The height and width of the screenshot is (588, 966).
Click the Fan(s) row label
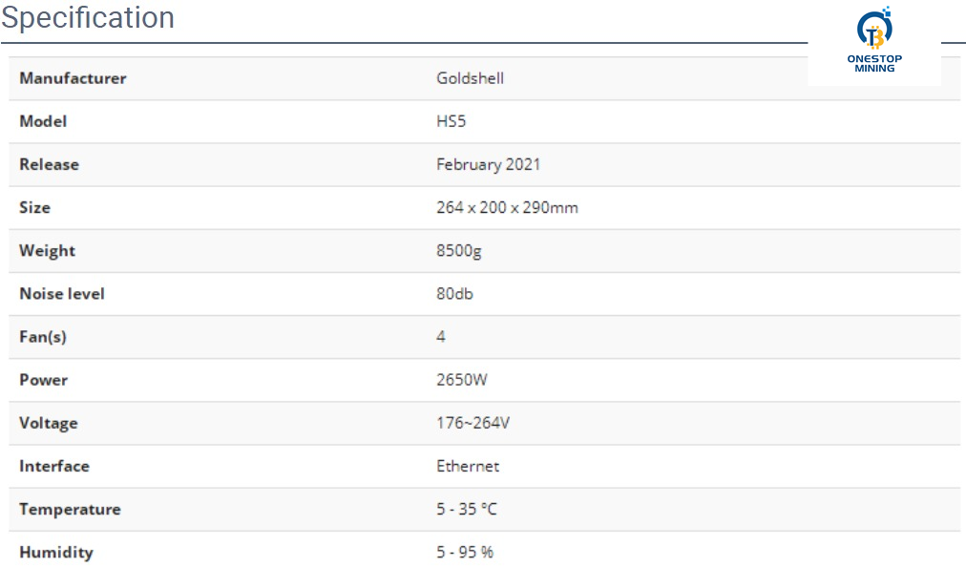43,336
